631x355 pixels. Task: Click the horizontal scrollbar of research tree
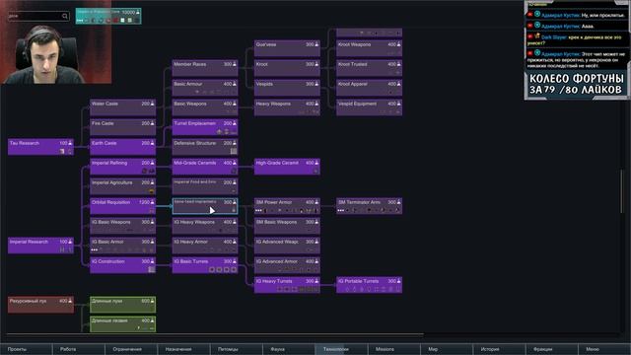click(215, 334)
